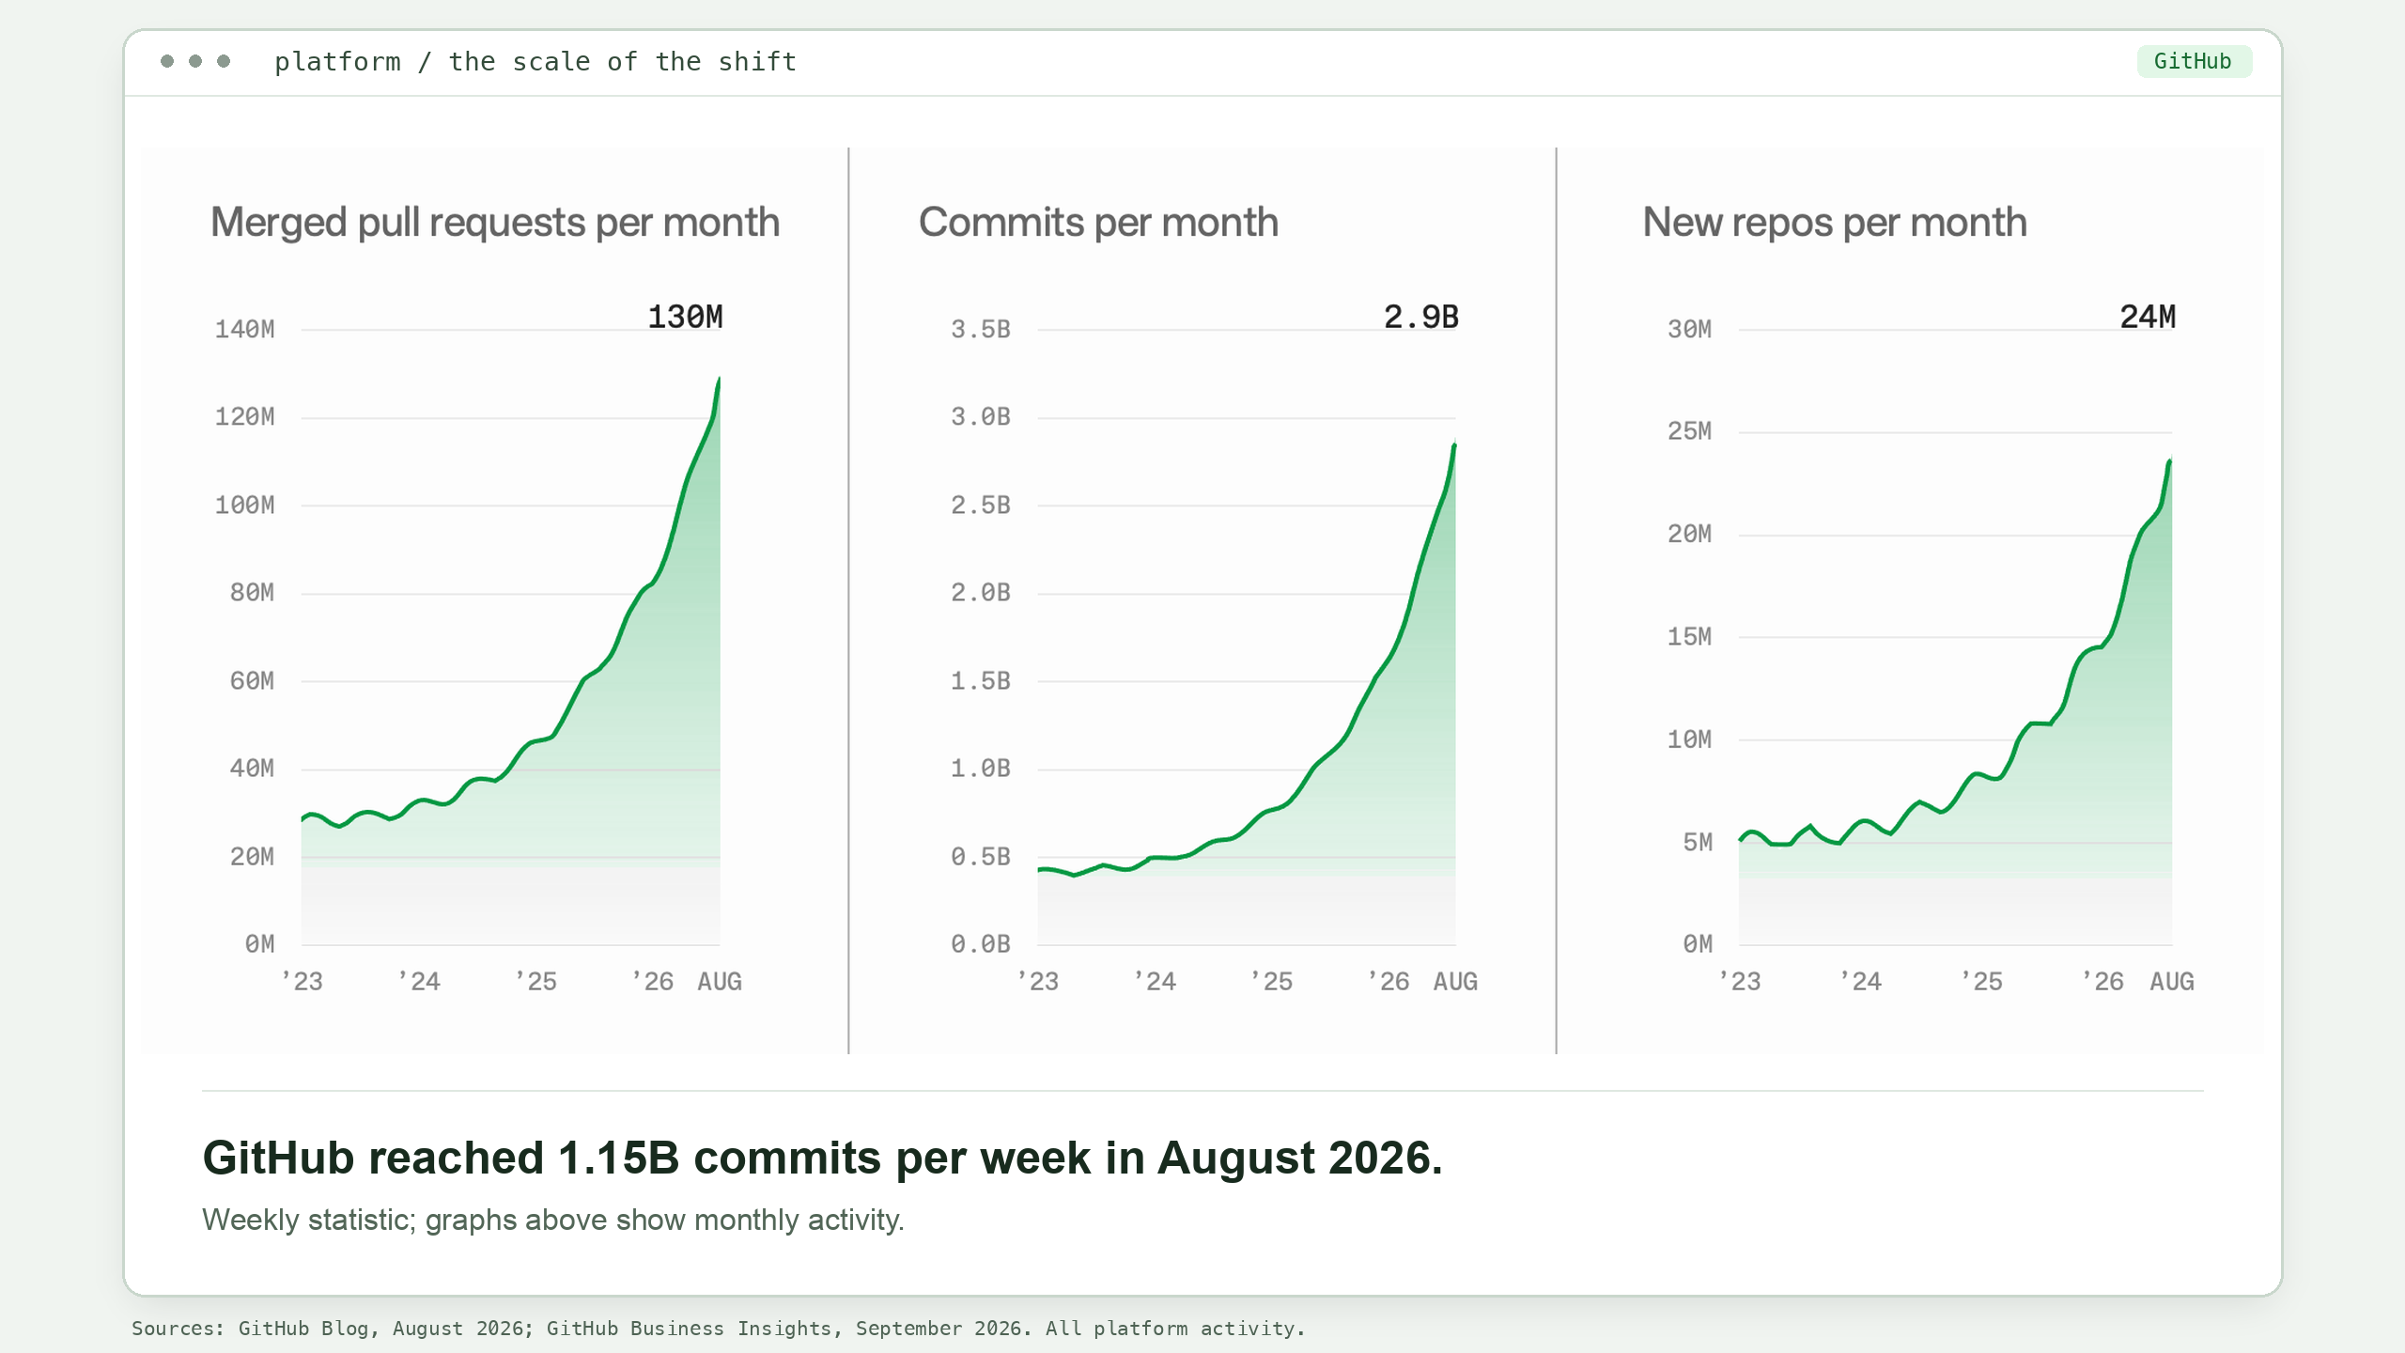The width and height of the screenshot is (2405, 1353).
Task: Click the '26 tick under the commits chart
Action: tap(1388, 982)
